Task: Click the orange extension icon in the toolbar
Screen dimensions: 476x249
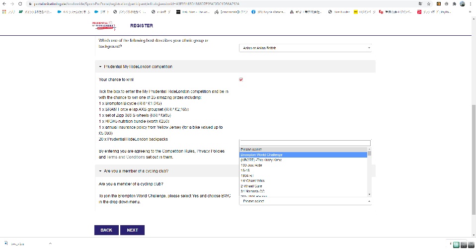Action: (x=439, y=4)
